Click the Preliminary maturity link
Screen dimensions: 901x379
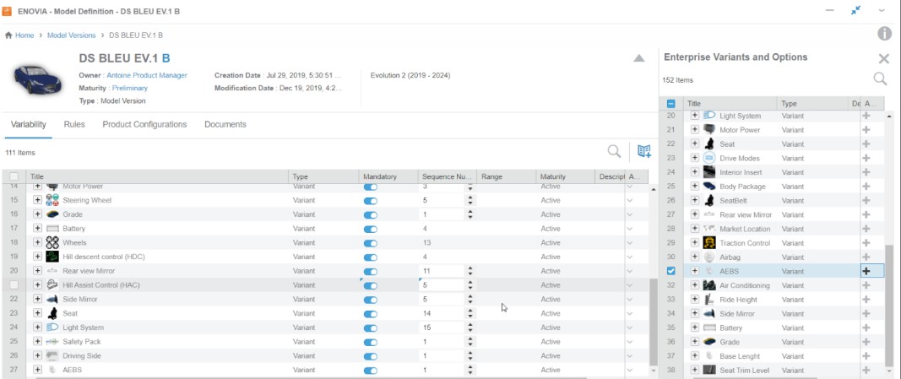130,88
